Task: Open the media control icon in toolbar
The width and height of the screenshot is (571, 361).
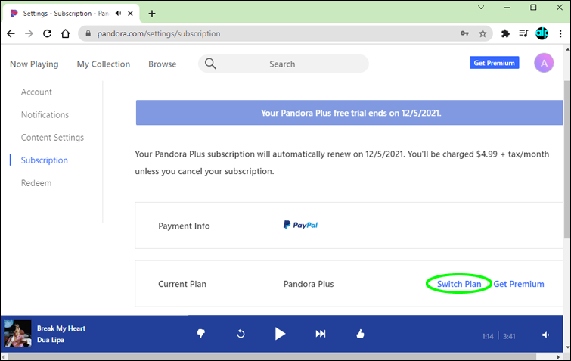Action: point(523,33)
